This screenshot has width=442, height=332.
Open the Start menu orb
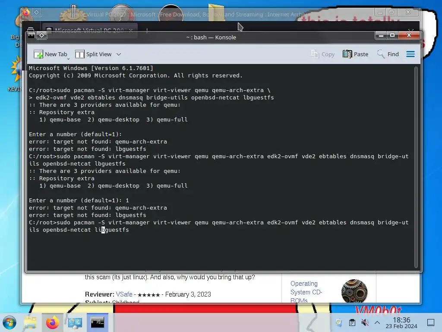[9, 322]
